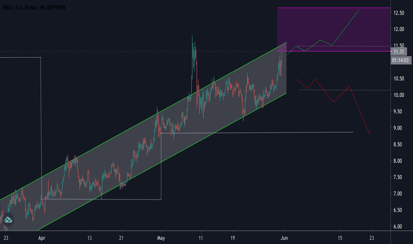This screenshot has height=244, width=413.
Task: Click the 19 date axis label
Action: pos(233,238)
